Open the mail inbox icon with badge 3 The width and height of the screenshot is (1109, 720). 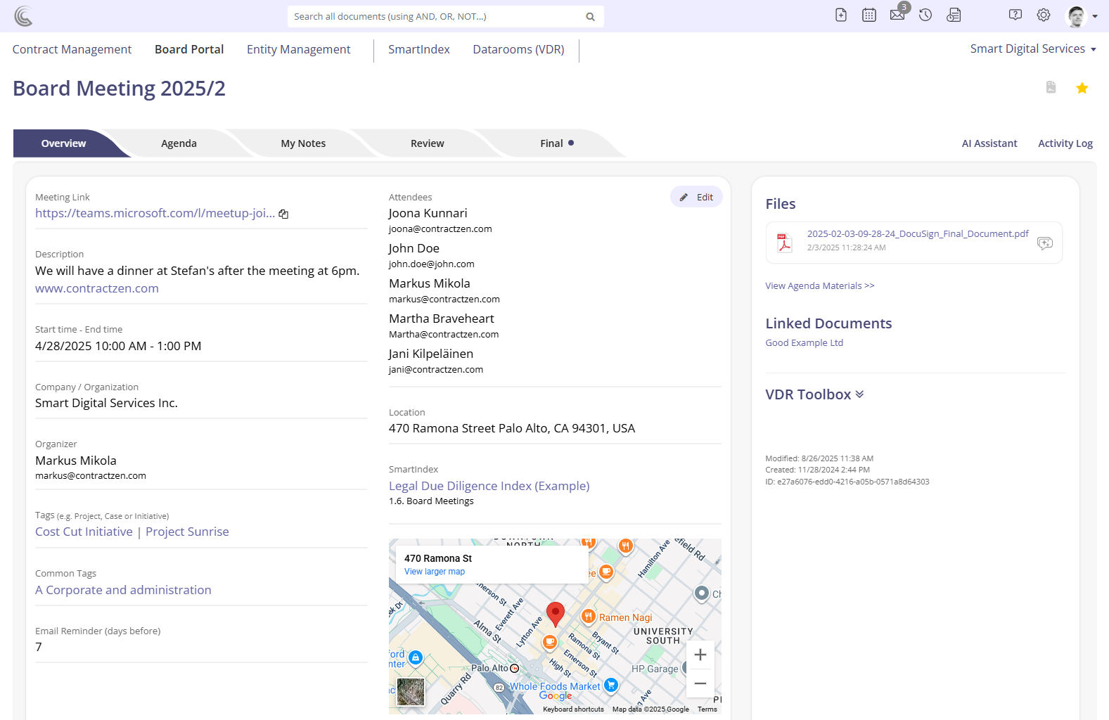[897, 15]
